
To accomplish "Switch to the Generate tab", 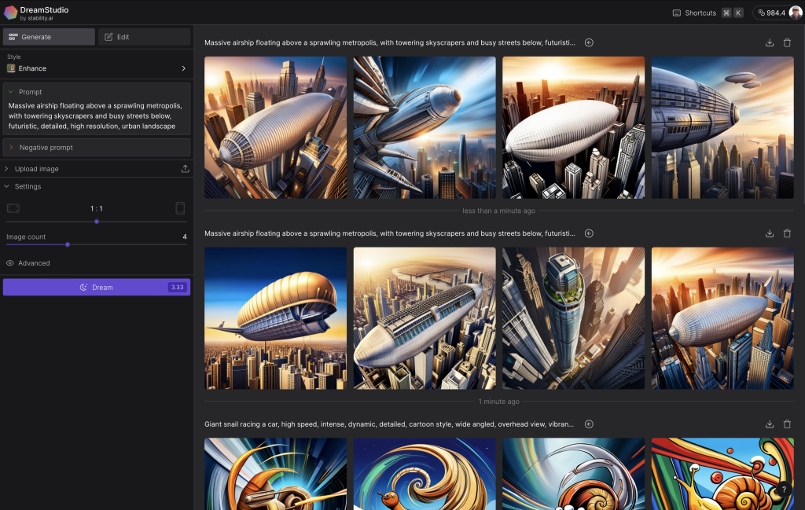I will tap(49, 37).
